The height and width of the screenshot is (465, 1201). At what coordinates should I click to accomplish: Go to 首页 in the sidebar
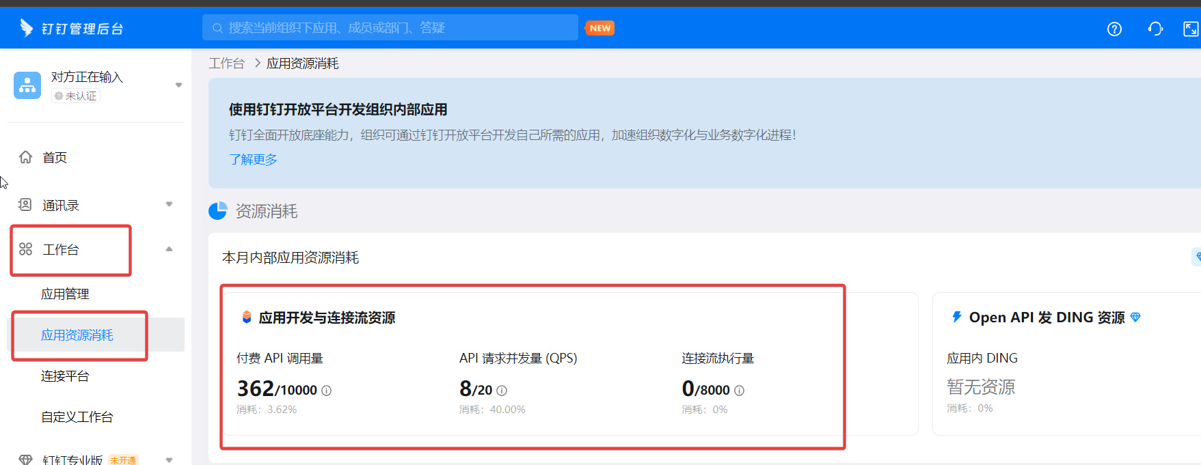(x=55, y=158)
